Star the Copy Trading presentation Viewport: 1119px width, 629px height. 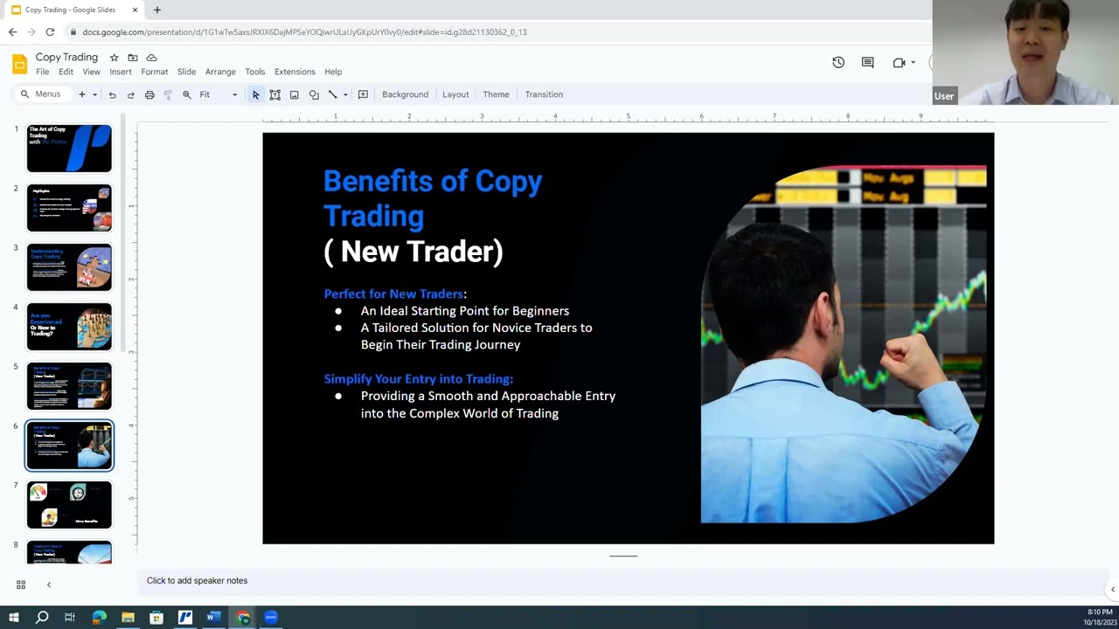(114, 58)
